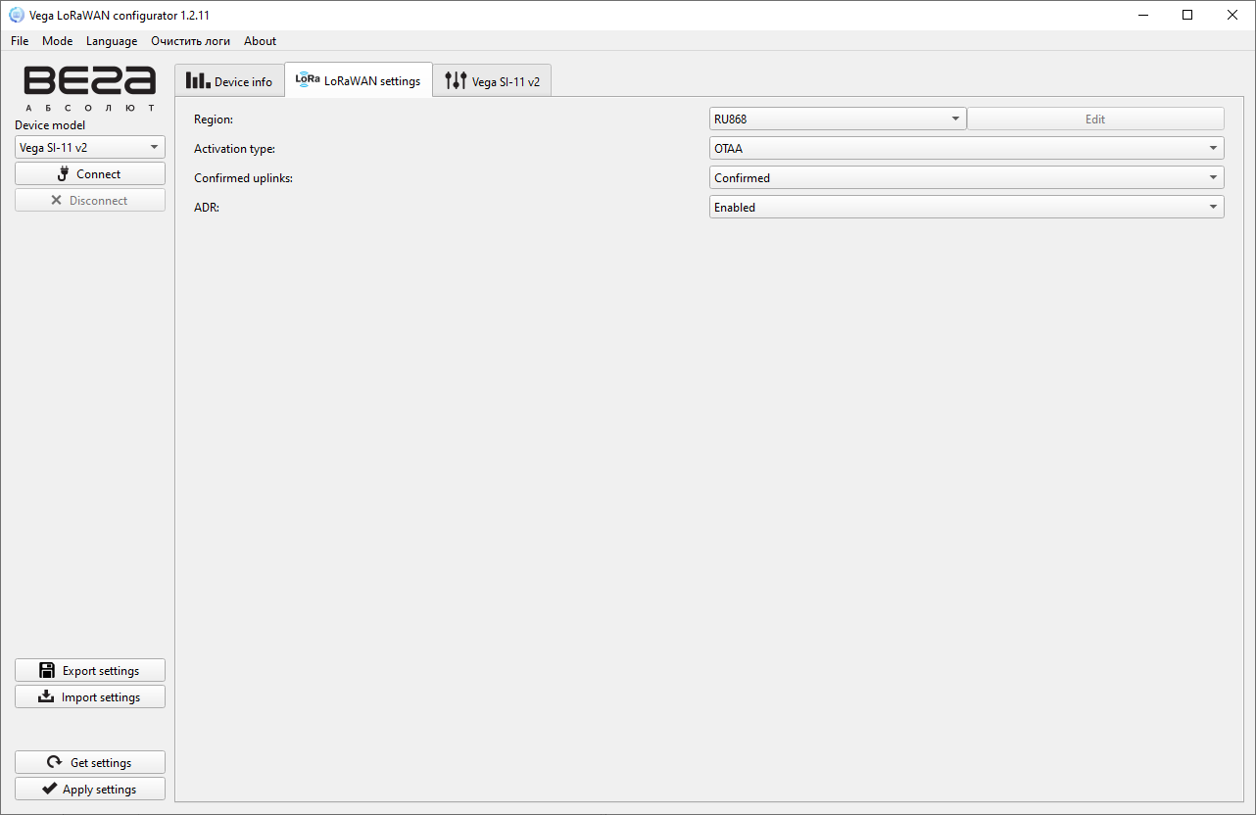Click the 'Confirmed uplinks:' label text

[x=243, y=178]
